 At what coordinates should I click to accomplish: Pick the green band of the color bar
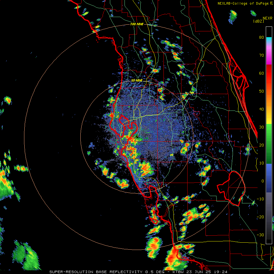coord(269,144)
